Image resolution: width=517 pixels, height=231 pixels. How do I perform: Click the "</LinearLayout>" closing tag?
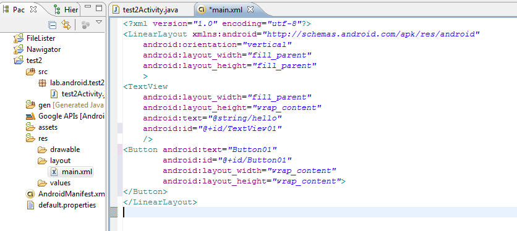(x=160, y=202)
